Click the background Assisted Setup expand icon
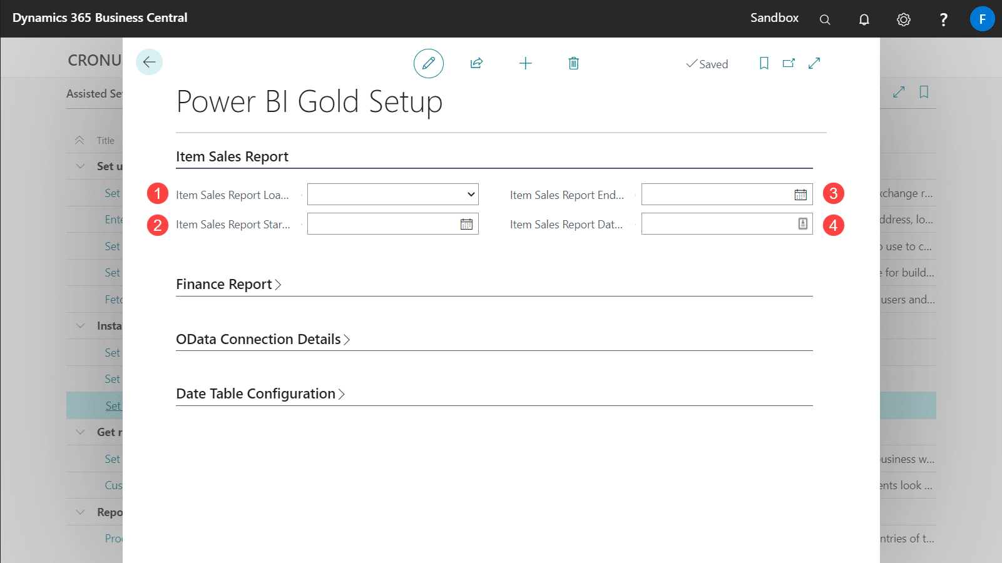The width and height of the screenshot is (1002, 563). pos(899,92)
